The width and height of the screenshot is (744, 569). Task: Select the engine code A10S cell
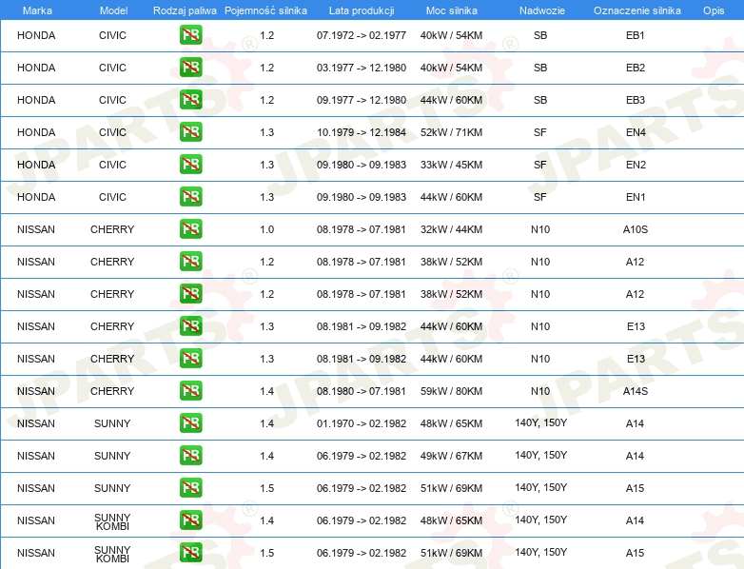(x=635, y=229)
